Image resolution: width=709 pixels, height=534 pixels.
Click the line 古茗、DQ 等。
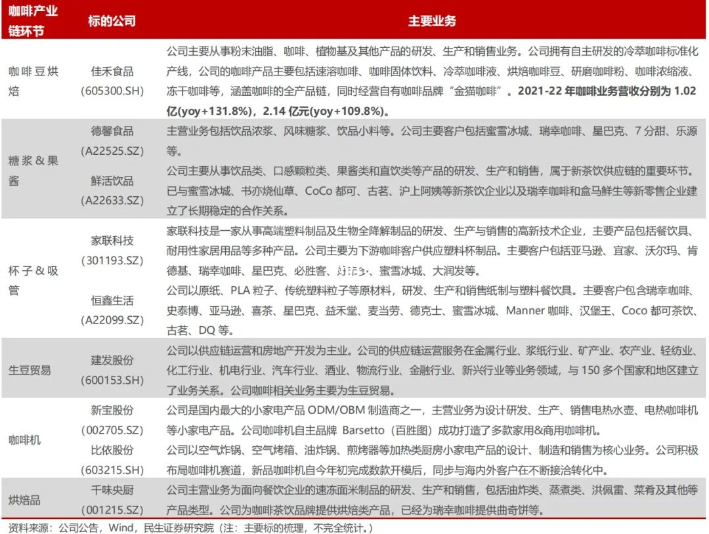200,330
